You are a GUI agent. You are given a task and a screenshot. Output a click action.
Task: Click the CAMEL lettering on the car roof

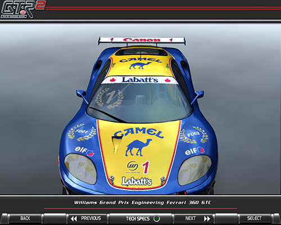140,60
